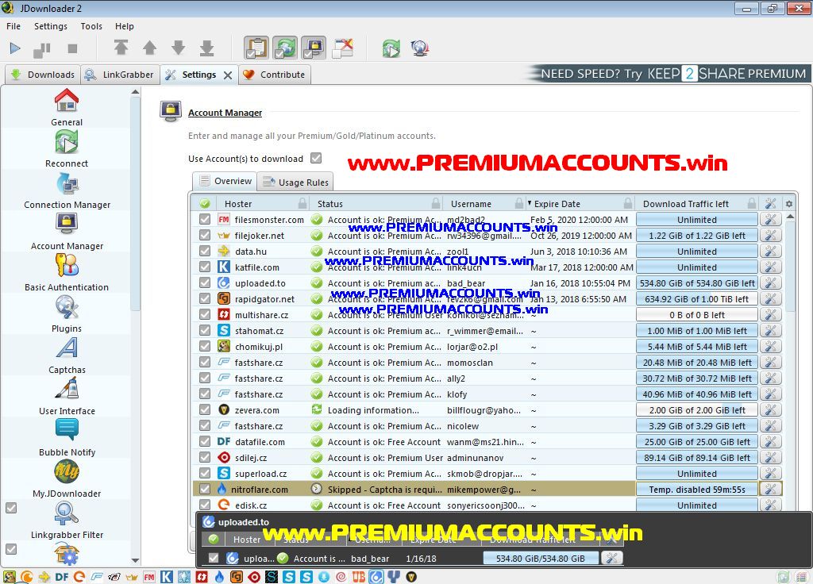This screenshot has width=813, height=584.
Task: Toggle silent mode toolbar icon
Action: (x=343, y=48)
